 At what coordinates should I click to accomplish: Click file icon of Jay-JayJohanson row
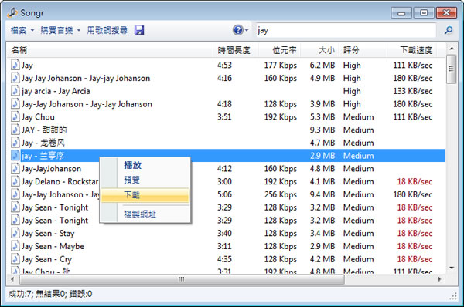tap(15, 169)
